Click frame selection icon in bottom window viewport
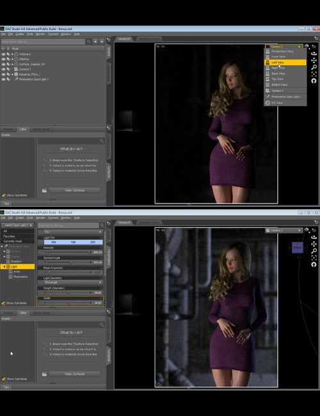Viewport: 320px width, 416px height. [314, 258]
